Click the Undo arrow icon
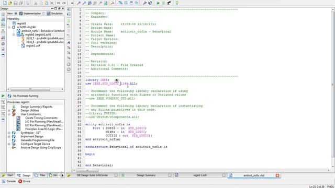This screenshot has height=188, width=335. click(x=58, y=3)
